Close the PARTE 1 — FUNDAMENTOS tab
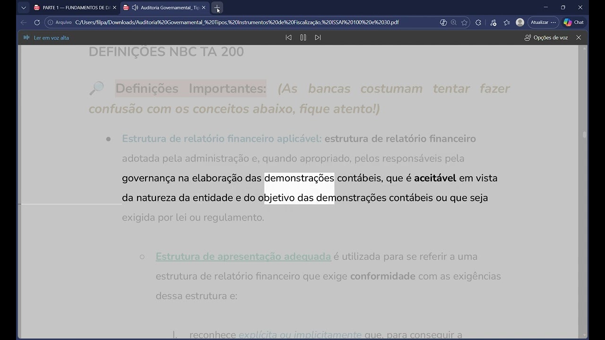 pos(114,8)
